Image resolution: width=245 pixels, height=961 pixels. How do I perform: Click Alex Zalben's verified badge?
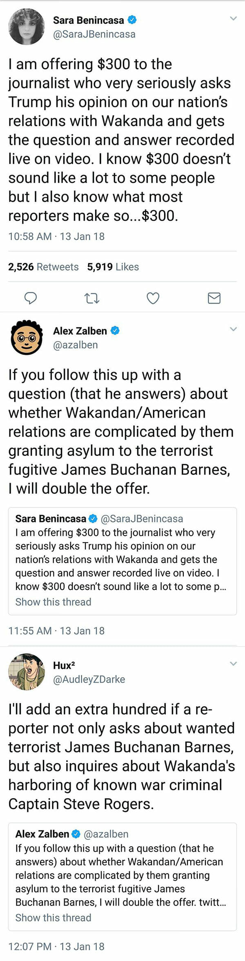point(115,330)
